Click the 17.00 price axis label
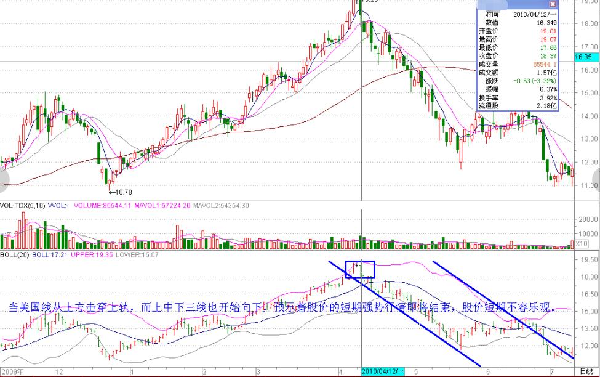The image size is (600, 377). pos(589,47)
